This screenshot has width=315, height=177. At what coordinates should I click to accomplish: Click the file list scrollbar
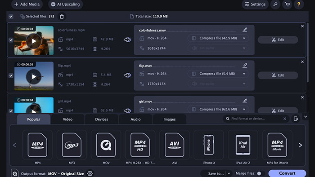pyautogui.click(x=307, y=53)
